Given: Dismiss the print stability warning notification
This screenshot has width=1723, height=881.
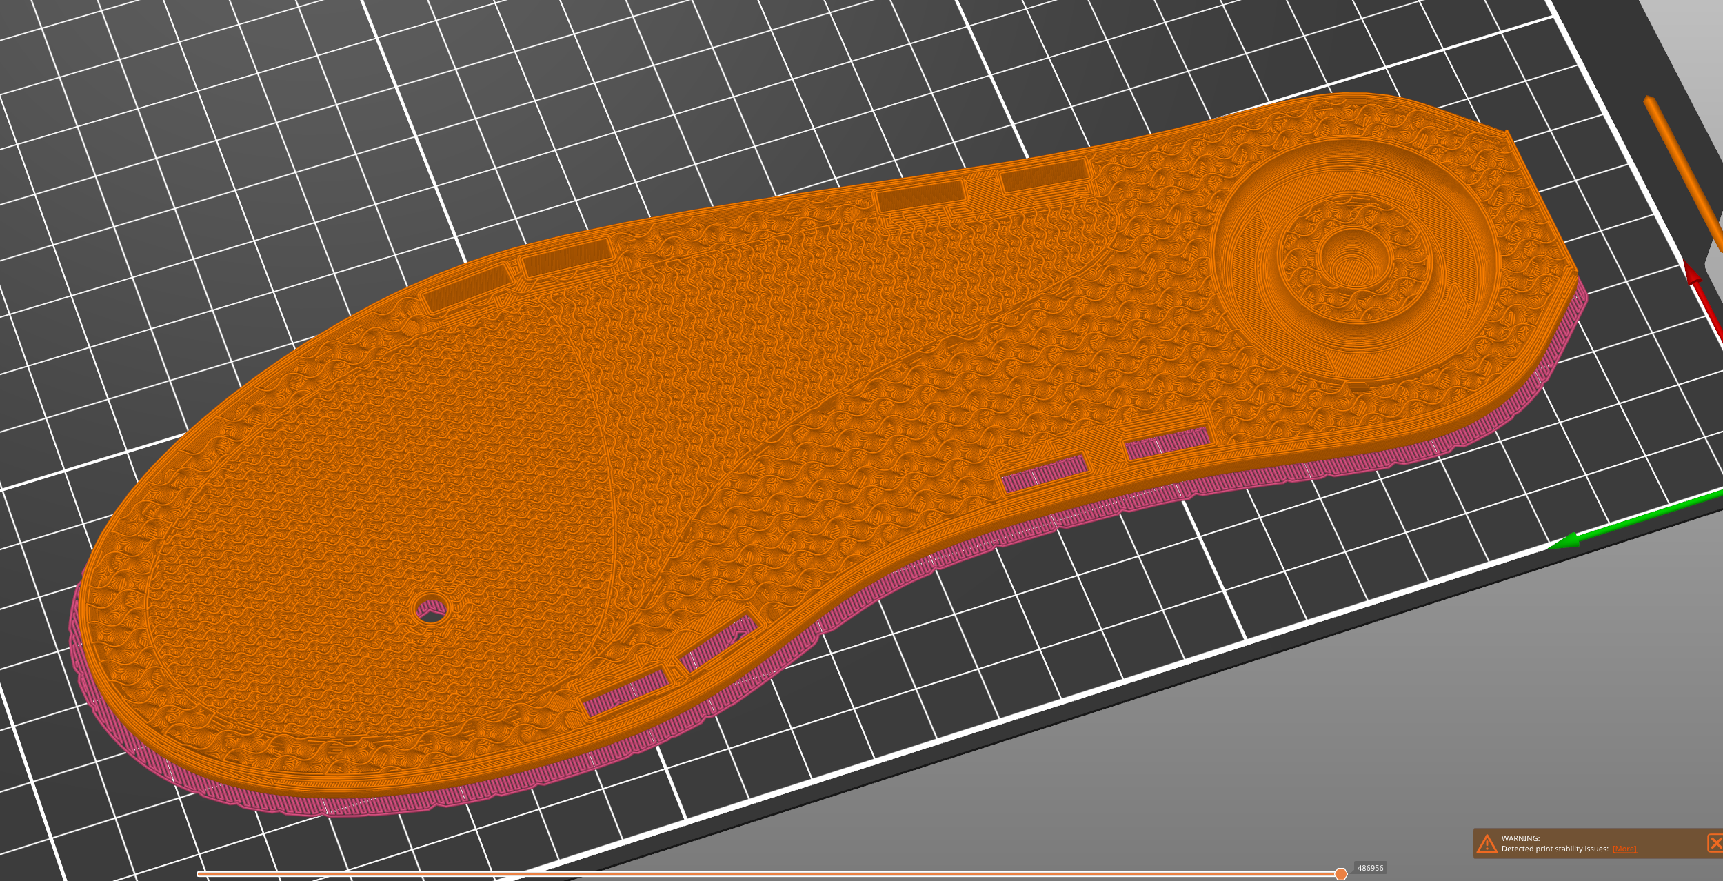Looking at the screenshot, I should (x=1715, y=843).
